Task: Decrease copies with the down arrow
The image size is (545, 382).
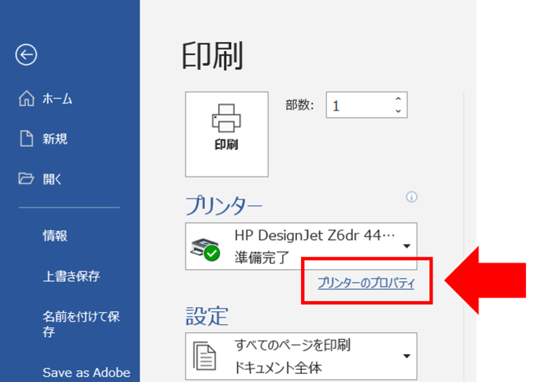Action: pos(399,111)
